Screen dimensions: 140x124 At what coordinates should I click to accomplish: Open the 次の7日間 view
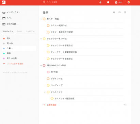[x=10, y=24]
